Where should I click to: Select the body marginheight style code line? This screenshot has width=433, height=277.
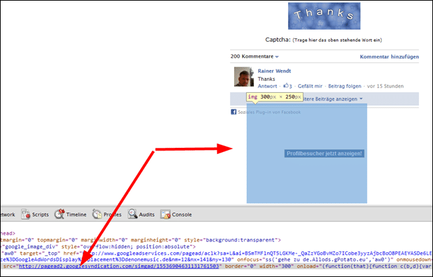[140, 240]
